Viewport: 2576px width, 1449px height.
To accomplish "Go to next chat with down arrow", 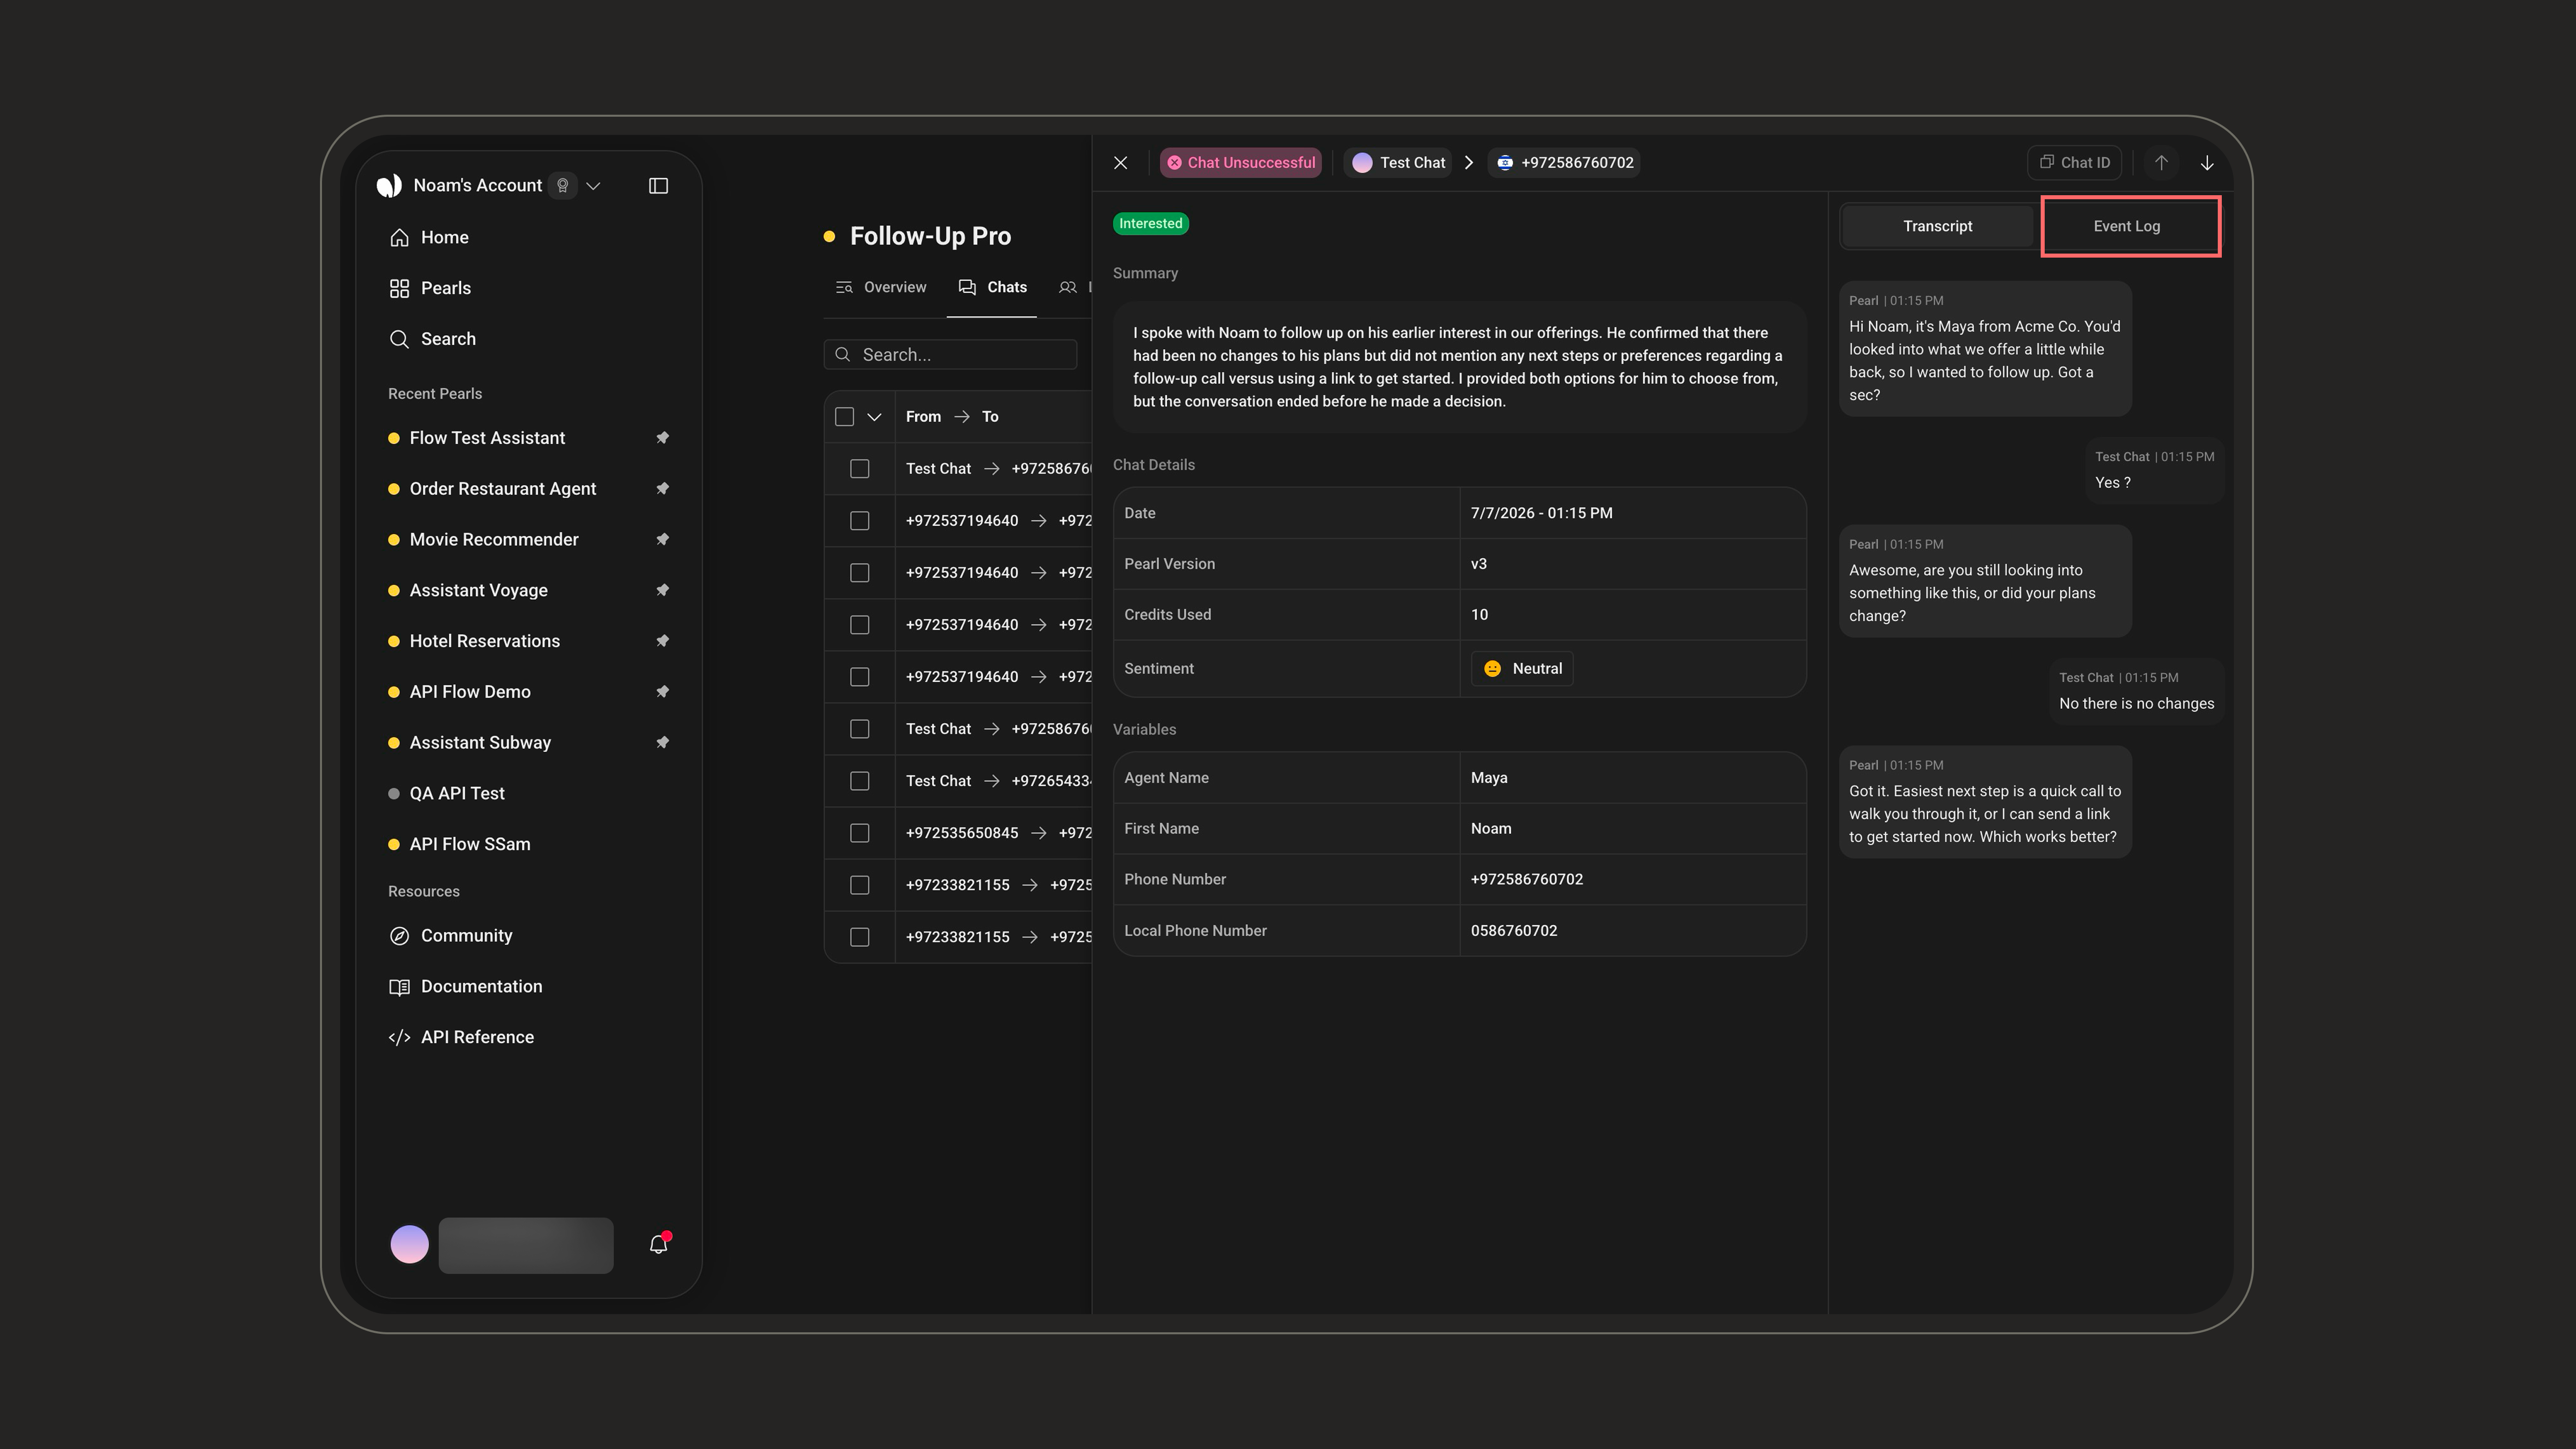I will [2207, 163].
